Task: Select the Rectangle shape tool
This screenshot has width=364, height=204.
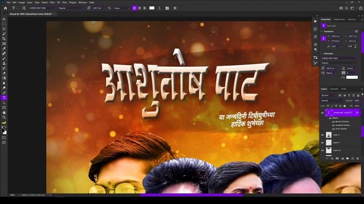Action: 4,108
